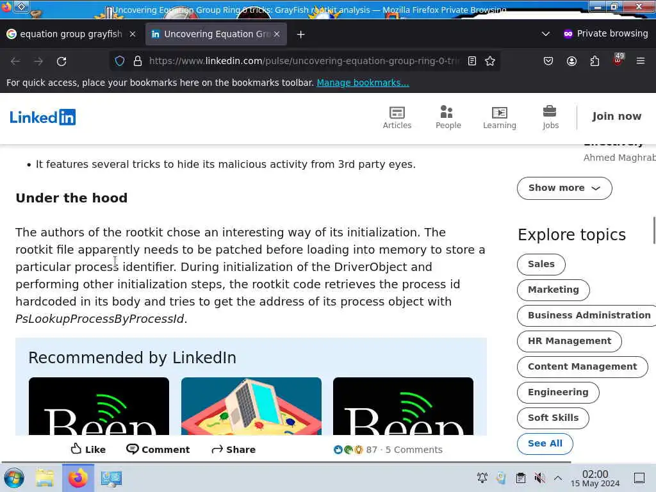The width and height of the screenshot is (656, 492).
Task: Open the Jobs nav item
Action: 550,118
